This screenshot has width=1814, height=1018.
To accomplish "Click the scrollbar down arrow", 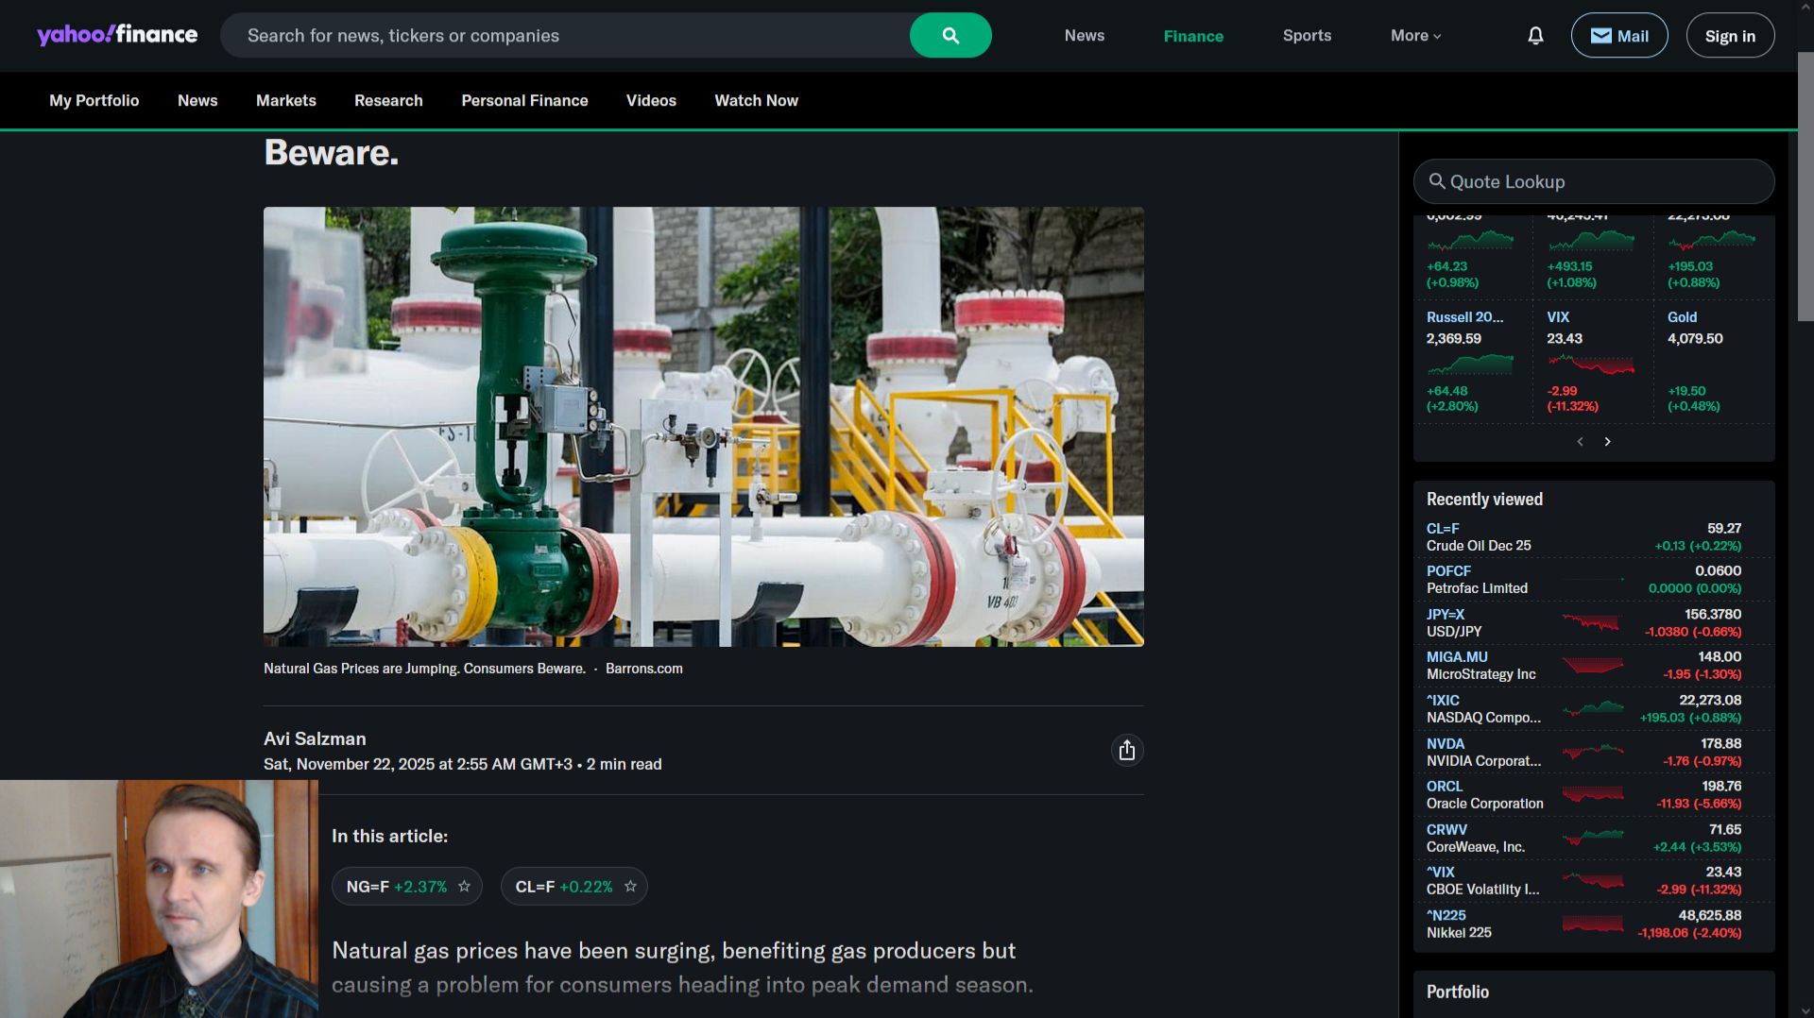I will 1805,1010.
